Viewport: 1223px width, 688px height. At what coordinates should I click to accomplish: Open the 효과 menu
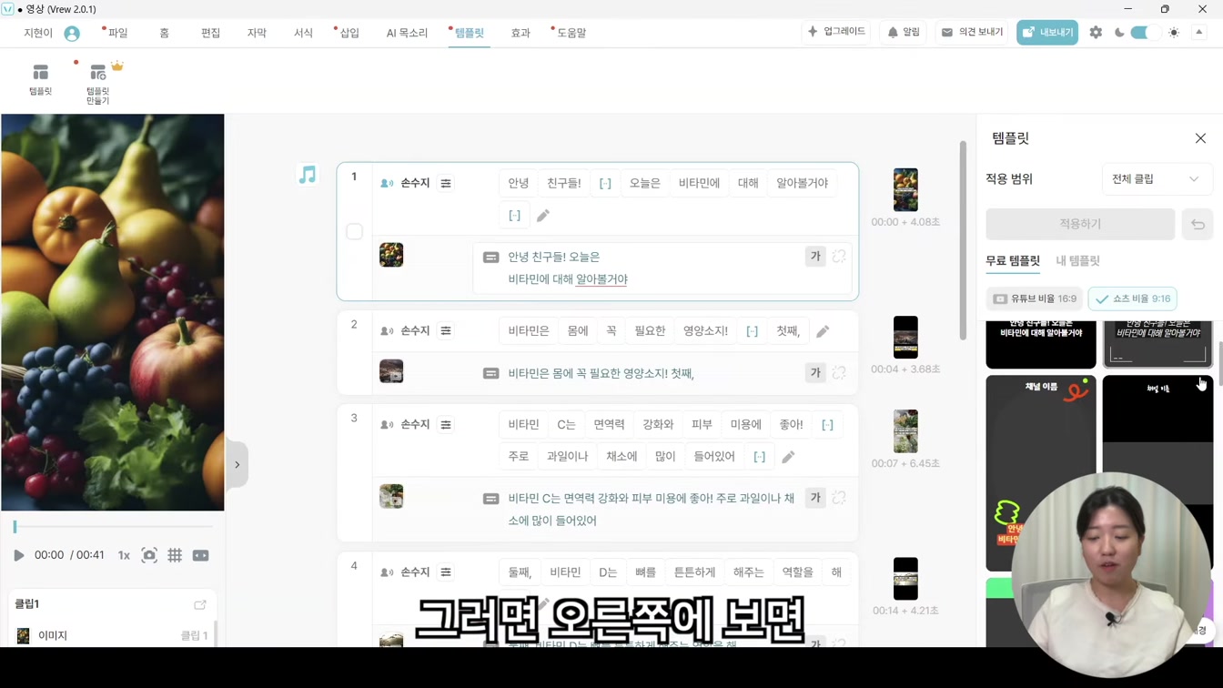[x=521, y=33]
